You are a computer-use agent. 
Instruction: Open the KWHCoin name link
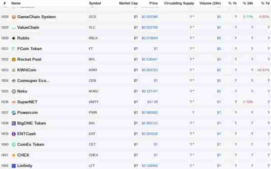coord(27,70)
